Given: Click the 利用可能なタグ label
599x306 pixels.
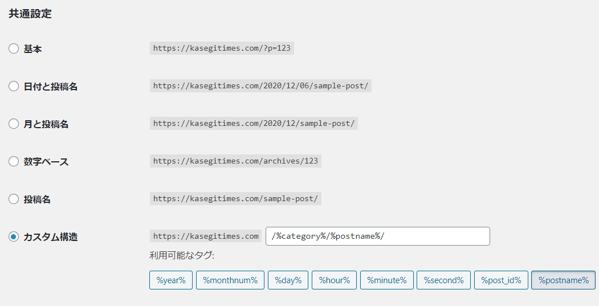Looking at the screenshot, I should click(182, 255).
